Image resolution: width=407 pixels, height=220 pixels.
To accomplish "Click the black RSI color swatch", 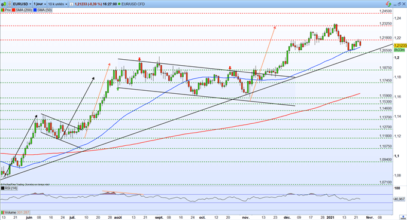I will [x=3, y=188].
